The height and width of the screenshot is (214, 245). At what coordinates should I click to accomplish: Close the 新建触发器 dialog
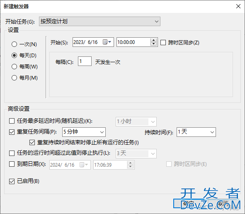238,6
